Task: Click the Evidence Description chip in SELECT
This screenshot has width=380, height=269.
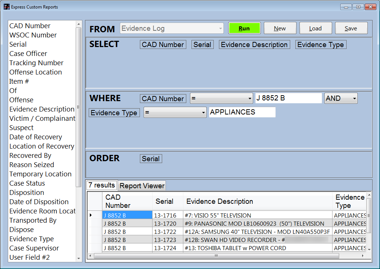Action: (254, 44)
